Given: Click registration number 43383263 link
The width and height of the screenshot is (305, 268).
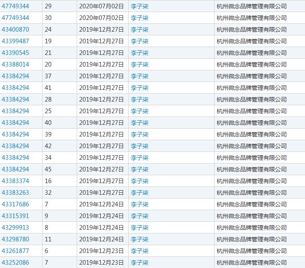Looking at the screenshot, I should pos(15,193).
